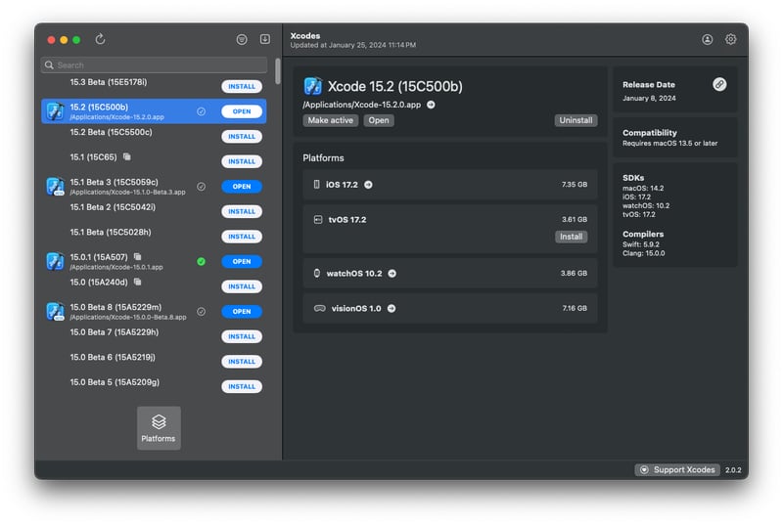Reveal Xcode-15.2.0.app path arrow icon
The height and width of the screenshot is (525, 783).
coord(431,105)
